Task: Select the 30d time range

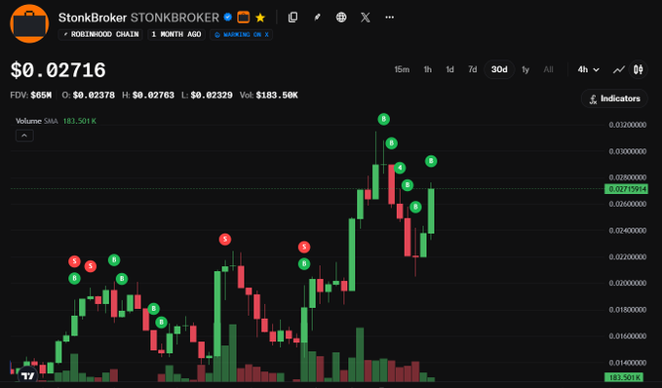Action: tap(499, 69)
